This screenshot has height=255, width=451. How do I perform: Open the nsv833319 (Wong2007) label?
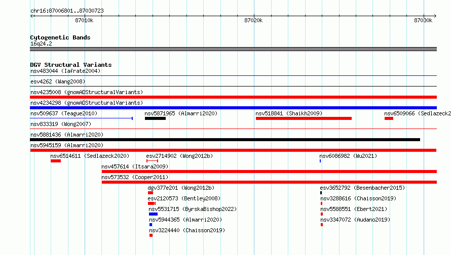point(61,124)
